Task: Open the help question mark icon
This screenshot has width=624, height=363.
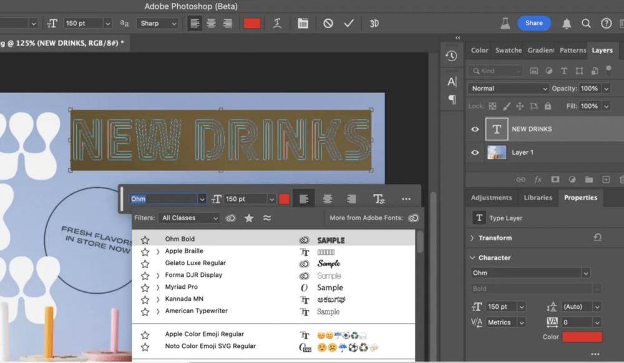Action: [x=606, y=24]
